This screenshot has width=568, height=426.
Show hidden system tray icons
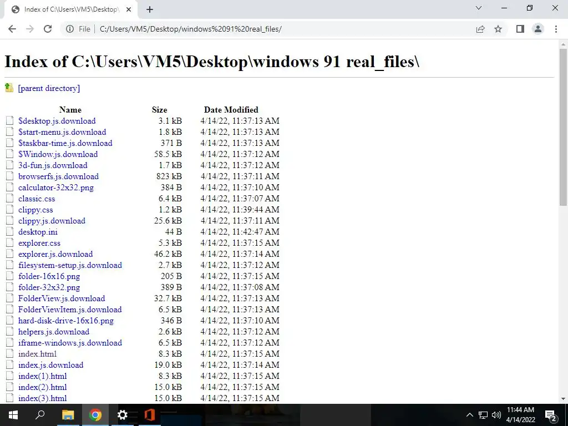469,415
